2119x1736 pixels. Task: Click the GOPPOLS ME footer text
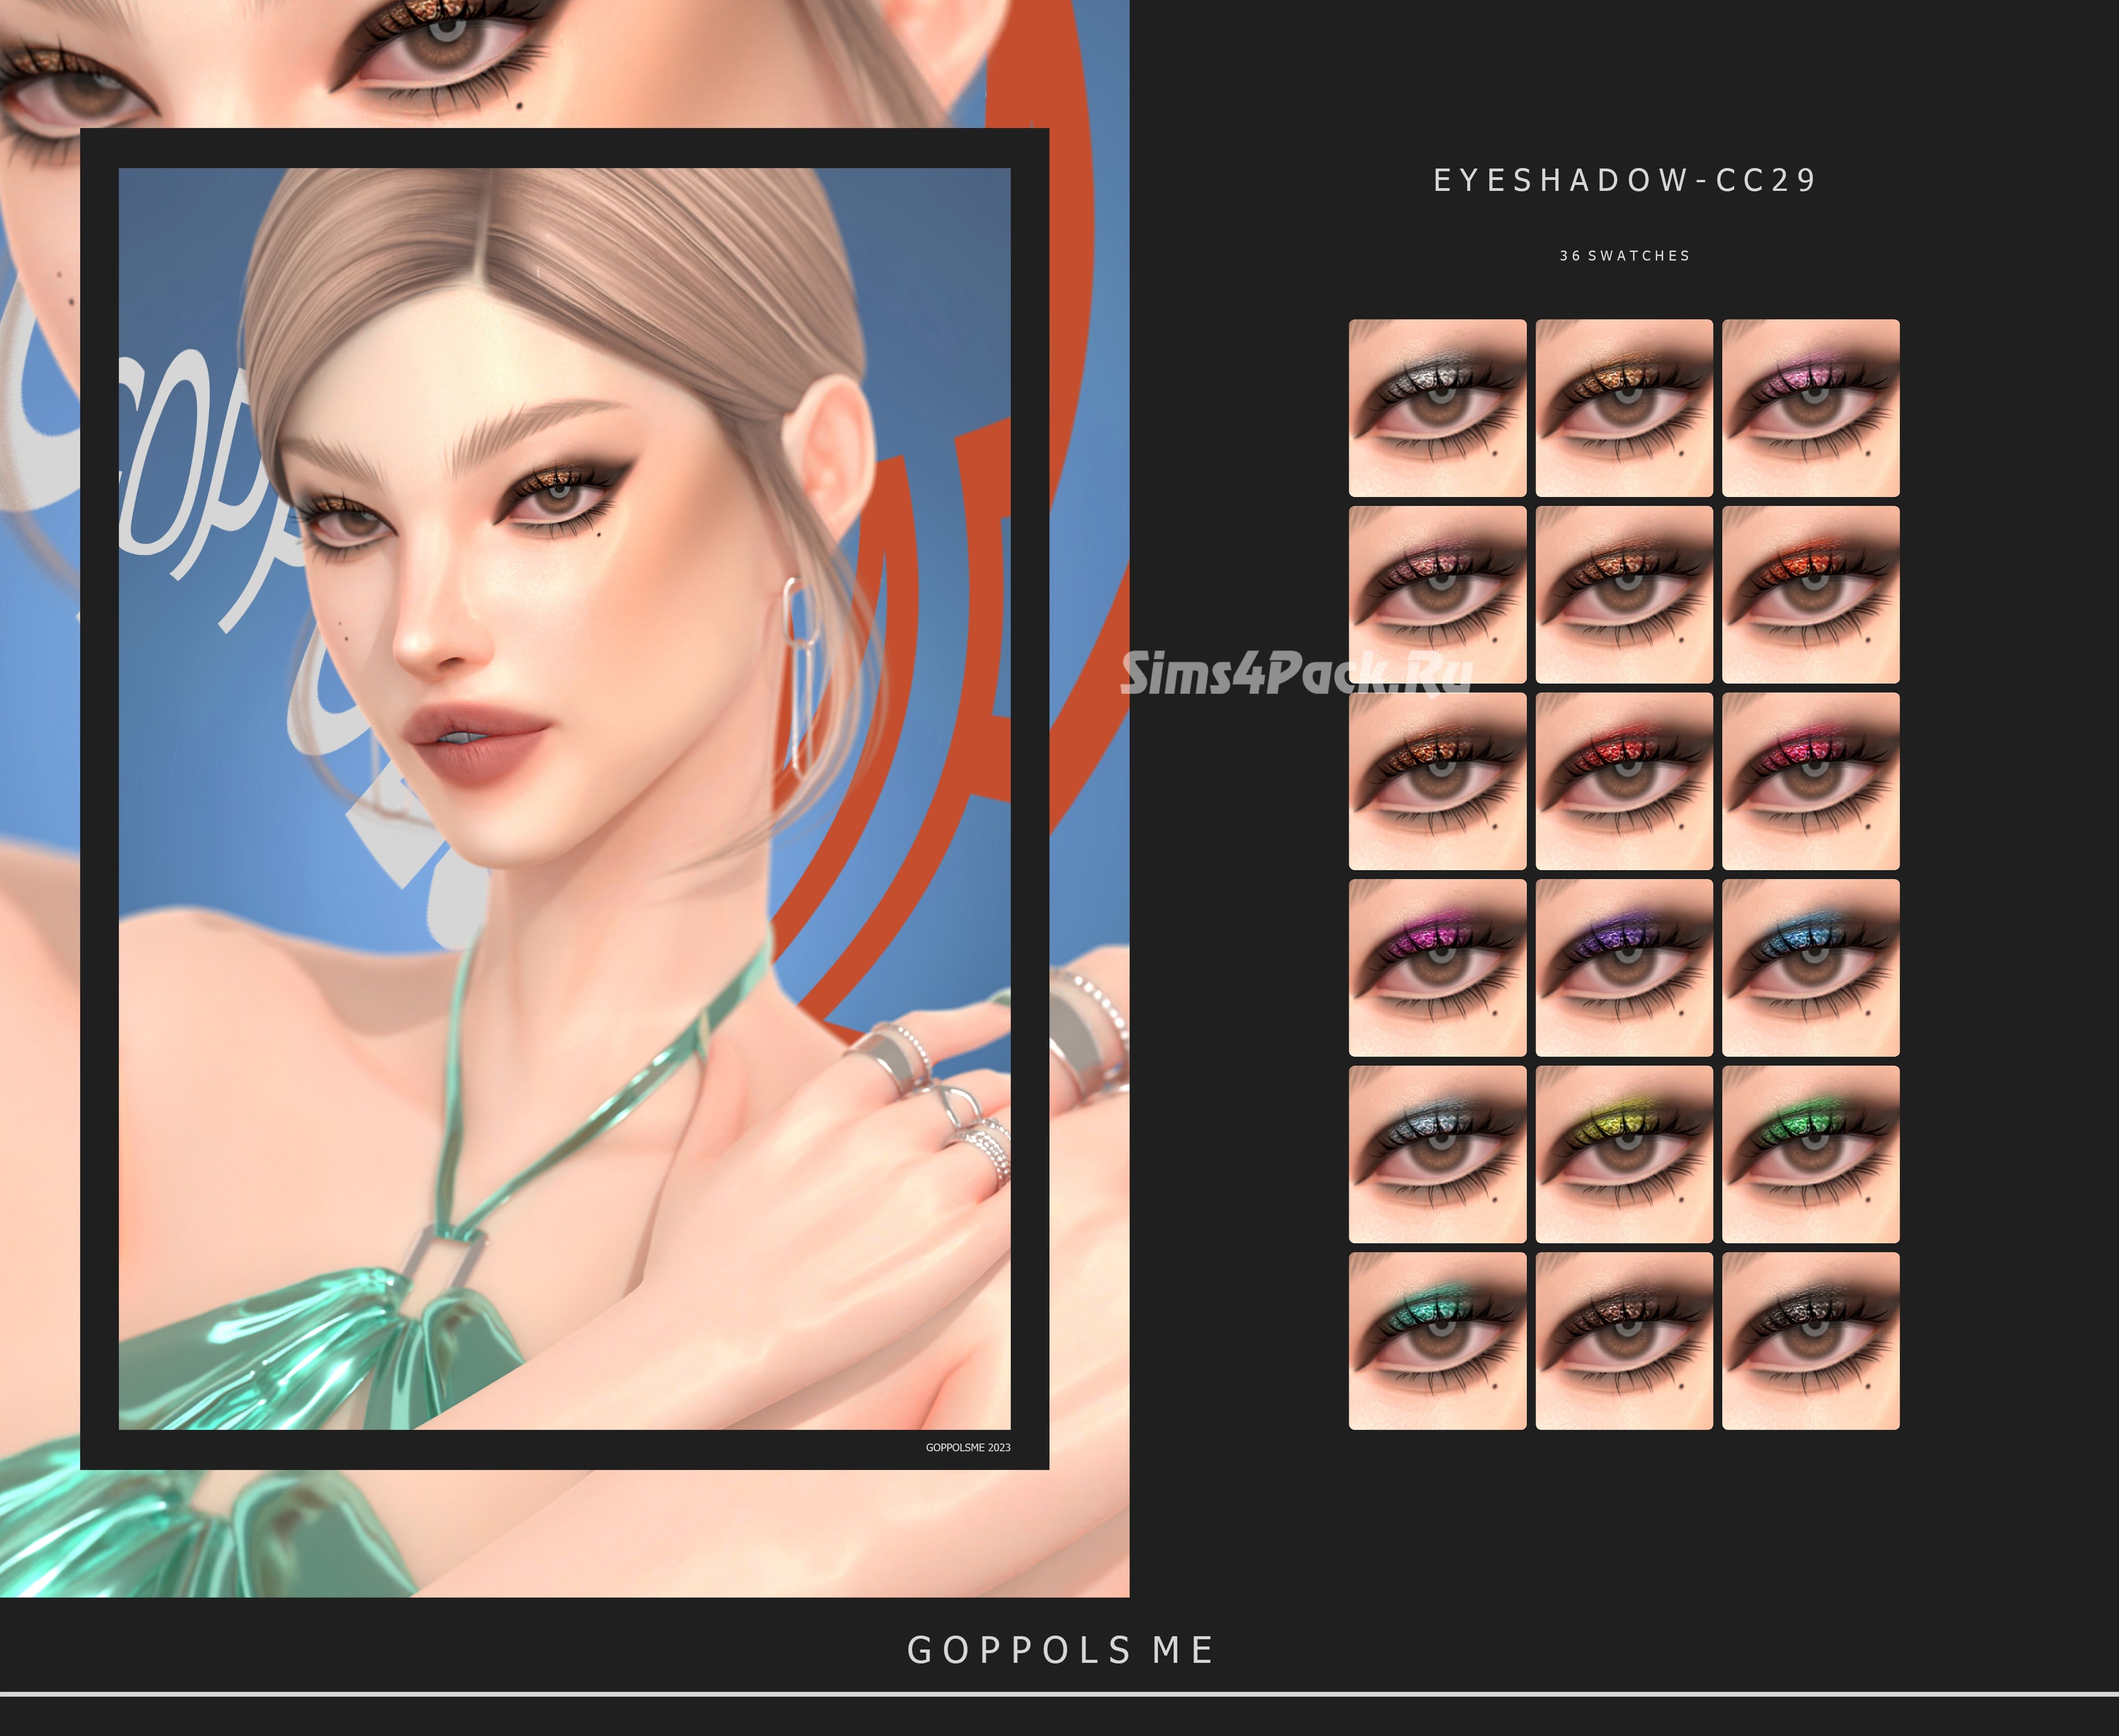point(1060,1650)
